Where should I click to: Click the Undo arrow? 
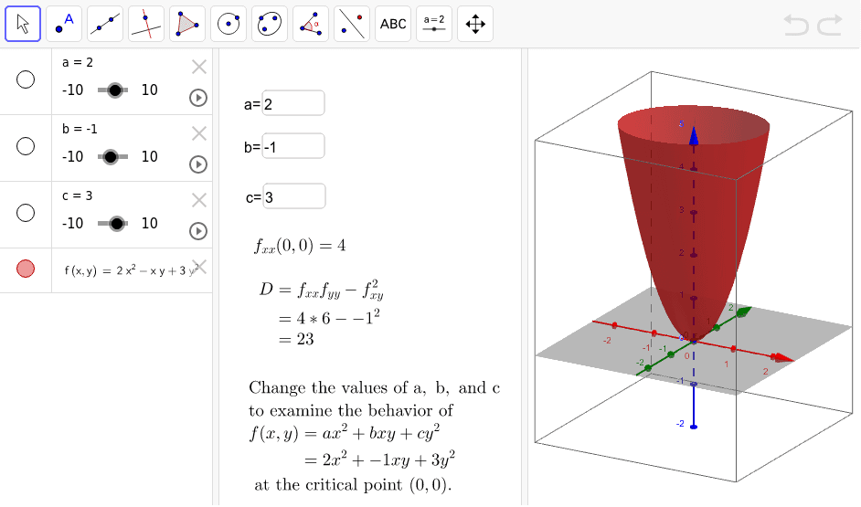point(796,26)
